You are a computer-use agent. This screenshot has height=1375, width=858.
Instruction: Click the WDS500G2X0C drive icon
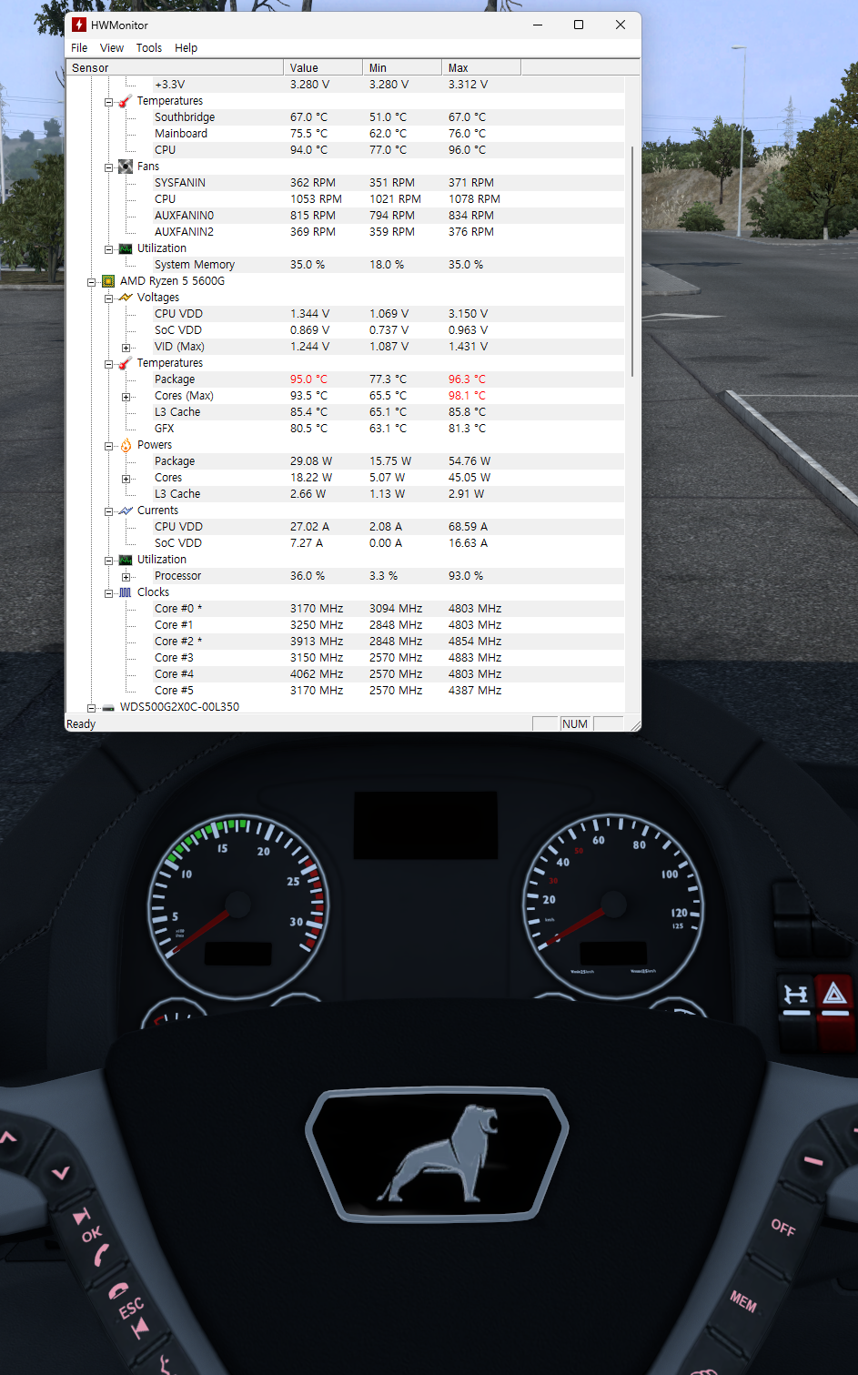[x=108, y=707]
